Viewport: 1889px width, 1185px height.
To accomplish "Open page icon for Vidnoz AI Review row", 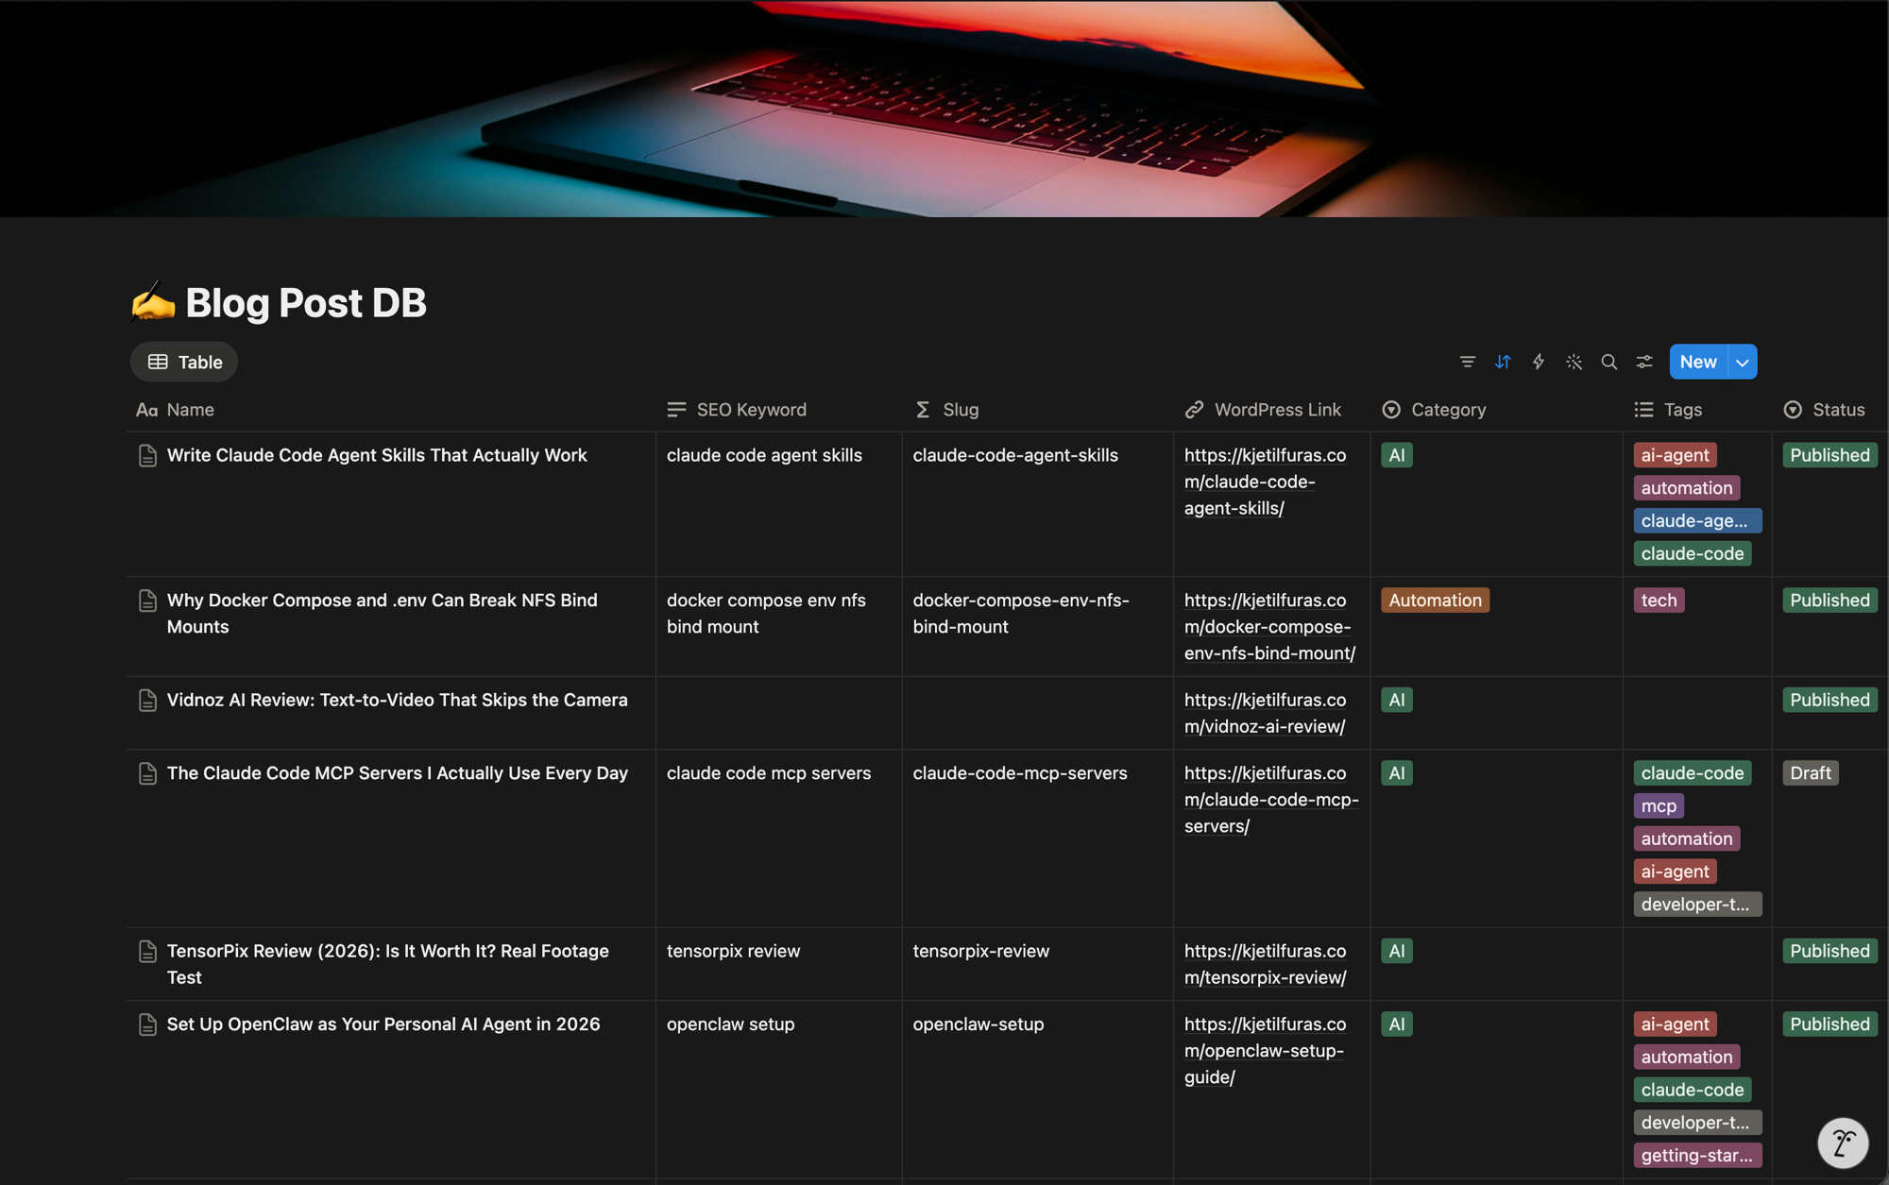I will pos(147,701).
